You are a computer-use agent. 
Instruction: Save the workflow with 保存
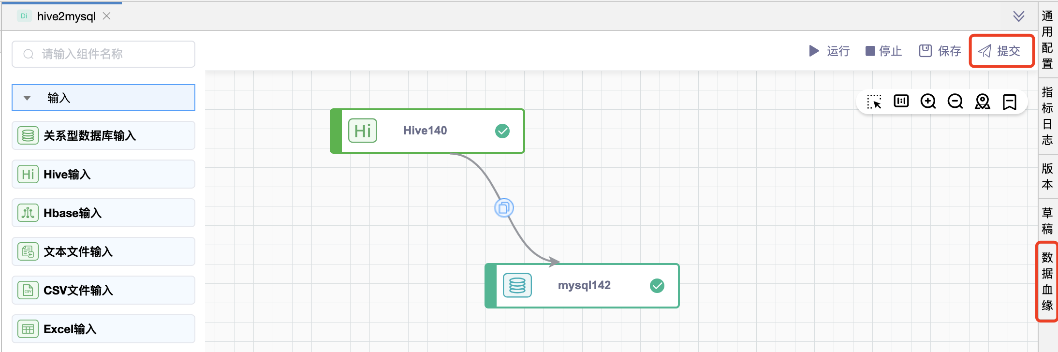pos(940,51)
